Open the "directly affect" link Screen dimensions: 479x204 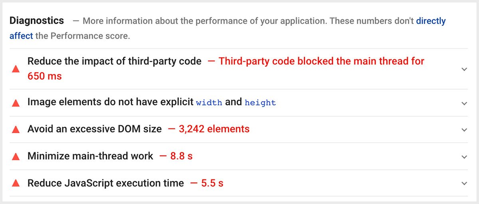pos(431,21)
